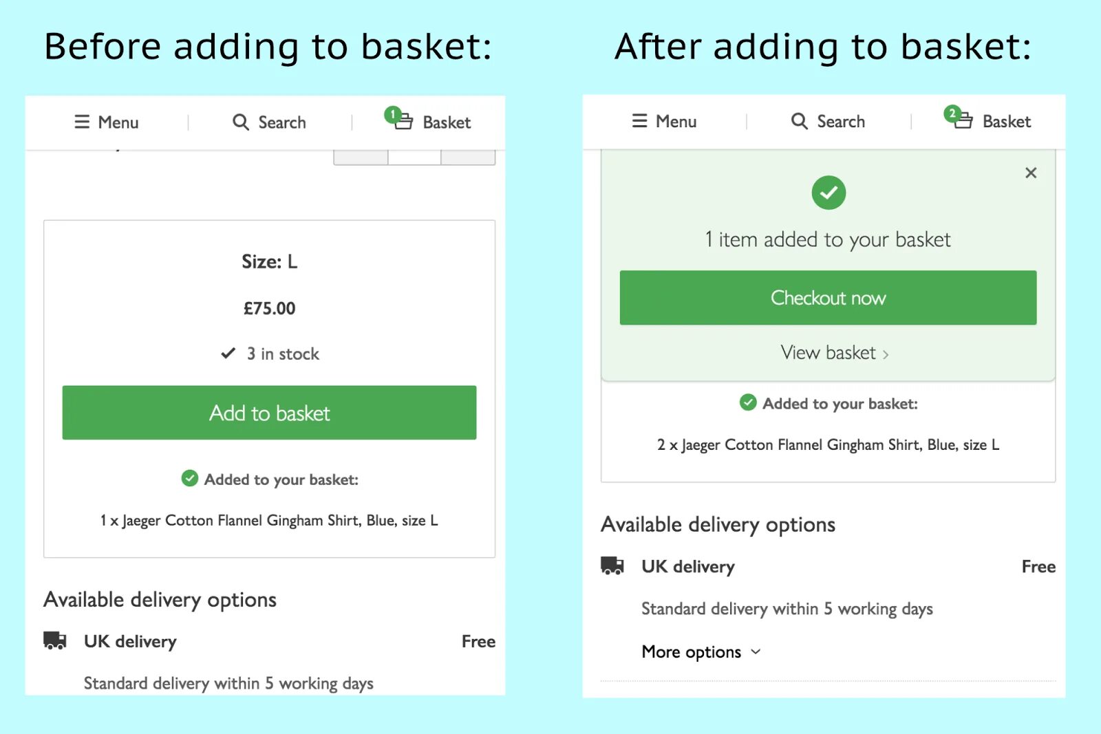Click the Search label in left panel
The width and height of the screenshot is (1101, 734).
click(282, 122)
